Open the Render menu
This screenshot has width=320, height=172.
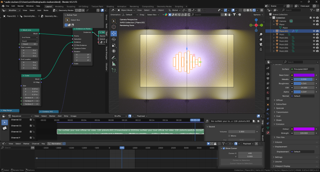click(21, 6)
